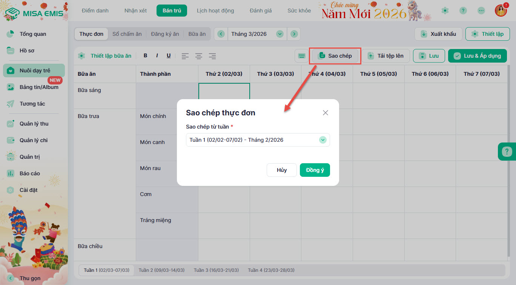
Task: Align text to the right
Action: click(x=212, y=56)
